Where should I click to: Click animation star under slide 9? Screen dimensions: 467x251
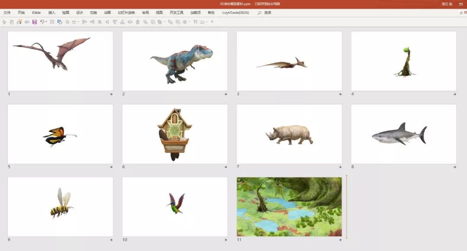pos(112,240)
